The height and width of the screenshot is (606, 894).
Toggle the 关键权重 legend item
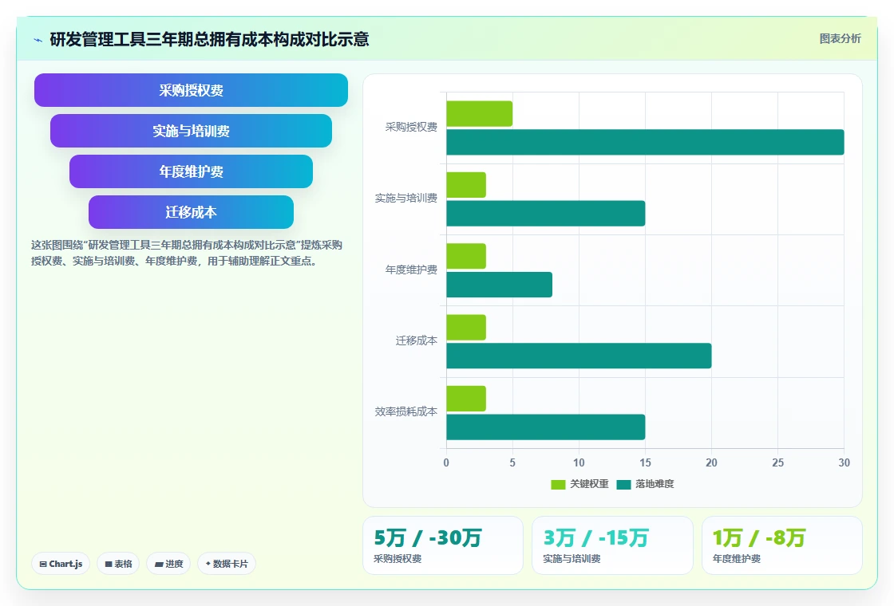click(580, 484)
